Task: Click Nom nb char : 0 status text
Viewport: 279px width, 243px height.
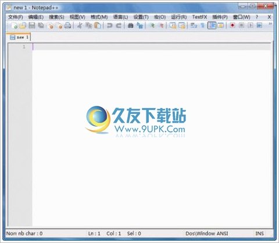Action: pos(24,234)
